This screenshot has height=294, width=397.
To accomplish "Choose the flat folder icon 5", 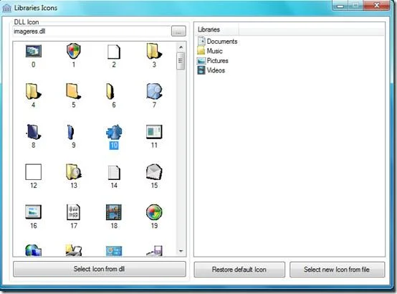I will [x=74, y=91].
